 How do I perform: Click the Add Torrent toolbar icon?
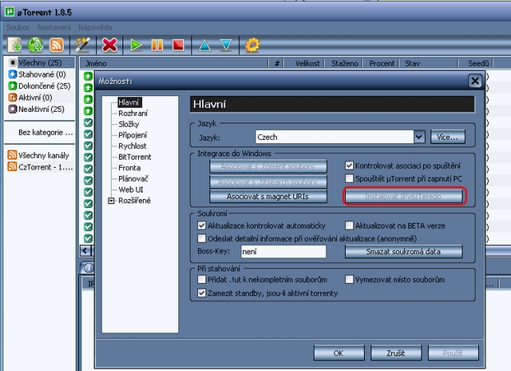tap(14, 45)
